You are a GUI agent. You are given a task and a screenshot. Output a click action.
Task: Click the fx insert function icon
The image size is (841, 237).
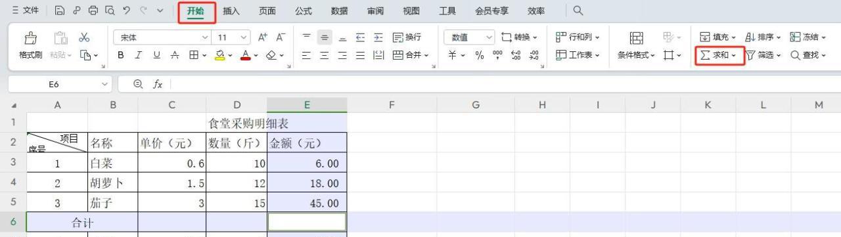158,84
